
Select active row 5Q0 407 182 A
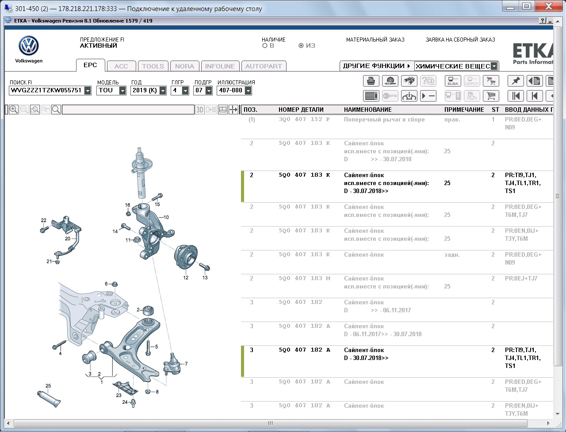tap(397, 362)
